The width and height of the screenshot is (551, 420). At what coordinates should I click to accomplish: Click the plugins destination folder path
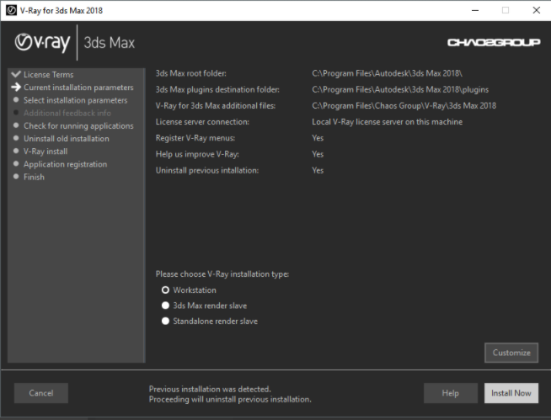pyautogui.click(x=400, y=89)
